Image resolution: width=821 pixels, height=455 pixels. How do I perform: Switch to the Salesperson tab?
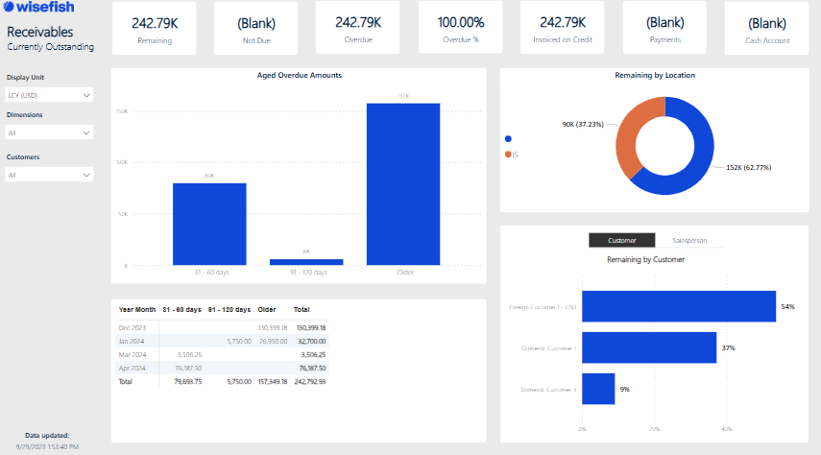pyautogui.click(x=689, y=240)
